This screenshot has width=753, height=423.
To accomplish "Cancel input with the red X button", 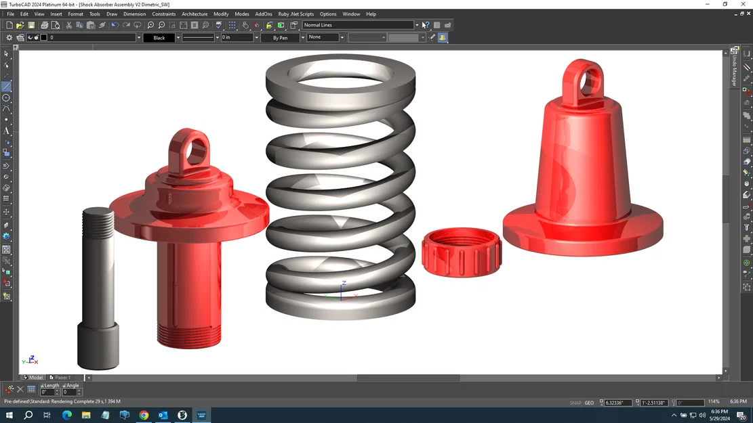I will click(20, 388).
